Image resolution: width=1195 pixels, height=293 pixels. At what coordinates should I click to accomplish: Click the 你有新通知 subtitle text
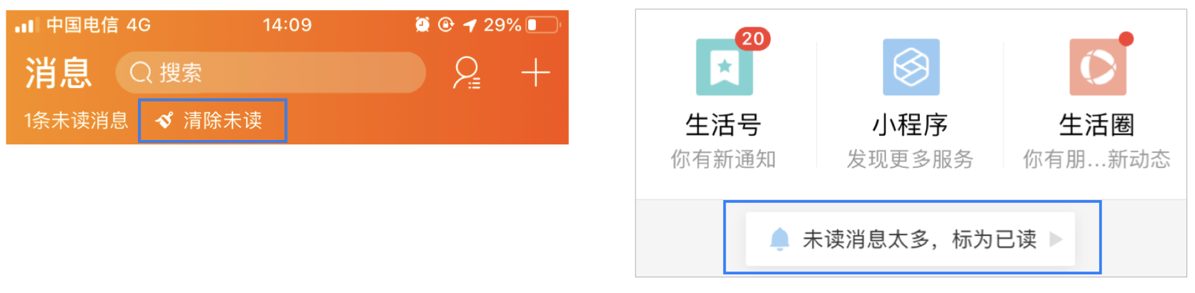click(723, 159)
